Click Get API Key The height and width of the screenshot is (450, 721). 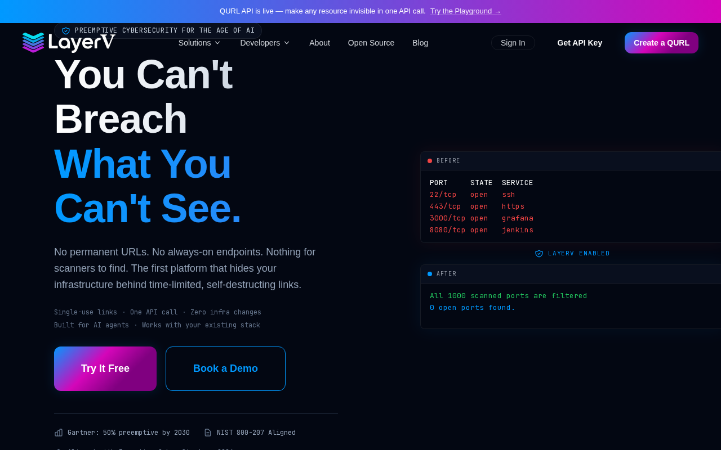coord(580,43)
